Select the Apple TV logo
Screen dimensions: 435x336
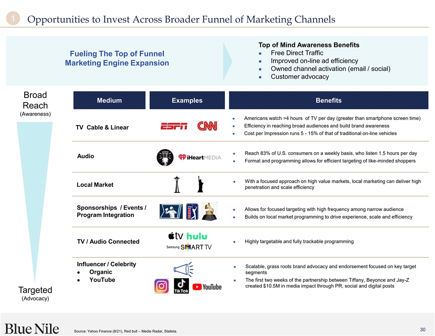pos(175,236)
